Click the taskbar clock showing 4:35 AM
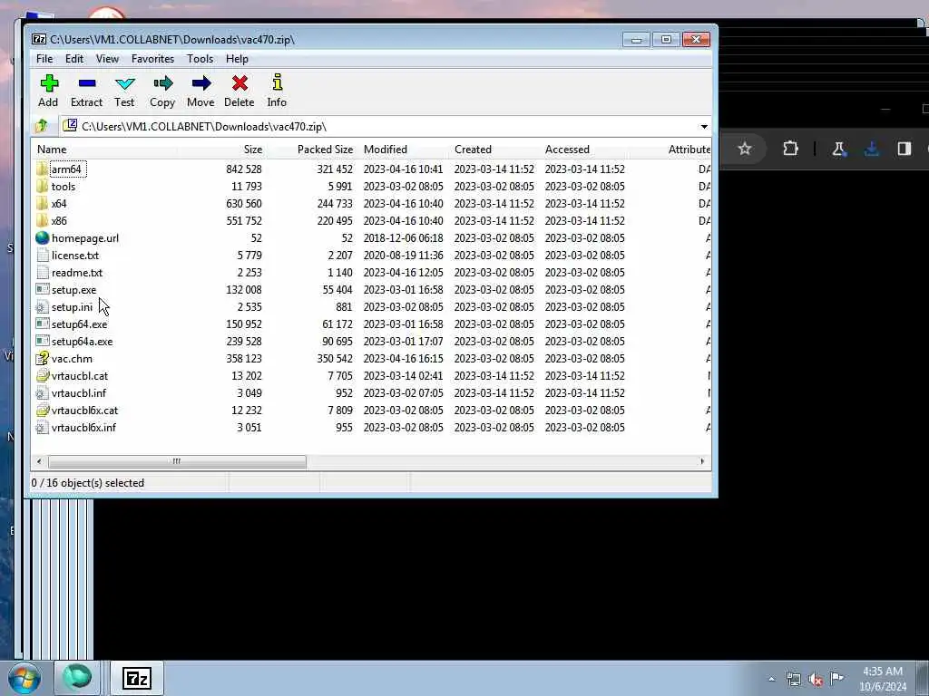Viewport: 929px width, 696px height. click(x=883, y=678)
